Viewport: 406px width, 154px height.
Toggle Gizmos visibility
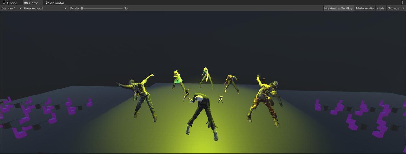point(393,8)
